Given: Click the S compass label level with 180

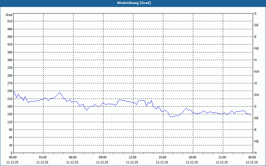Looking at the screenshot, I should (x=255, y=107).
